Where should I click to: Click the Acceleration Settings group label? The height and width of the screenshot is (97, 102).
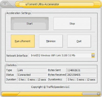[19, 13]
